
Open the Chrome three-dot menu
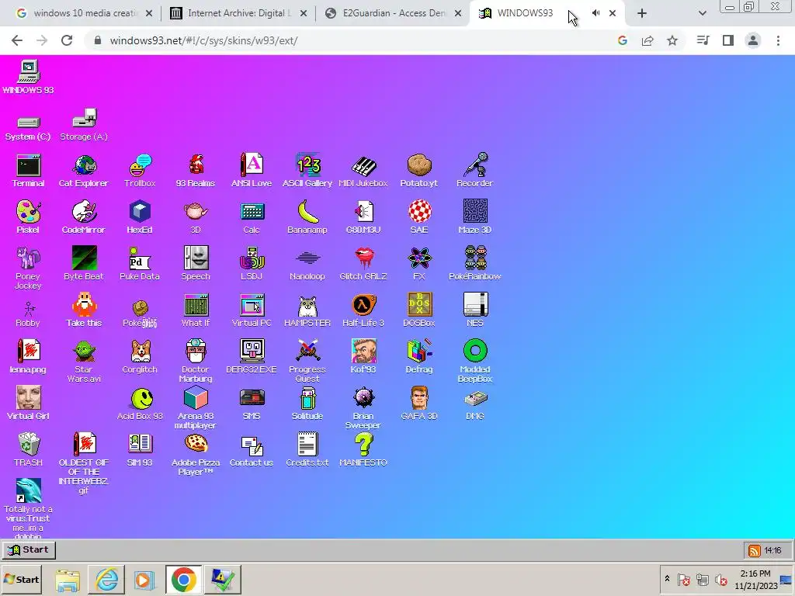(778, 40)
